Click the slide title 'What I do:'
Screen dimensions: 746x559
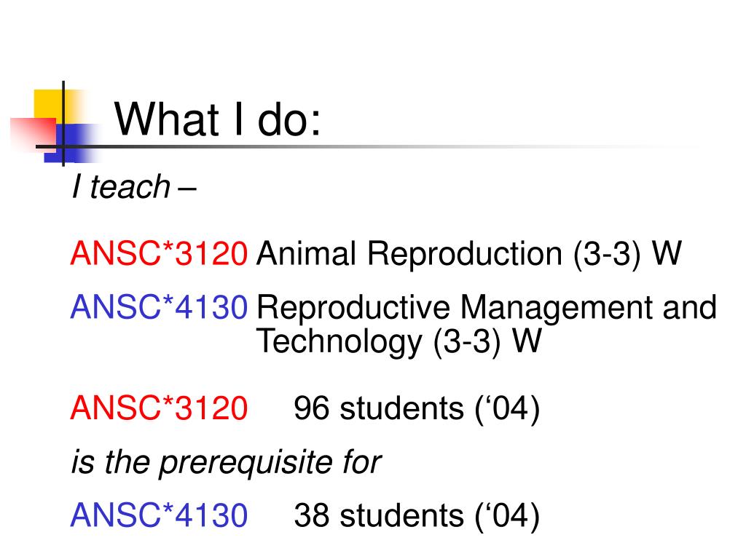pyautogui.click(x=217, y=119)
